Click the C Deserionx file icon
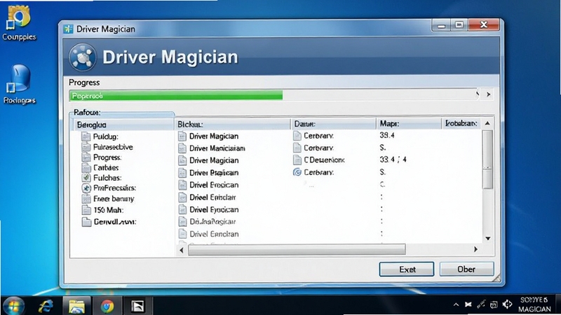Viewport: 561px width, 315px height. point(297,160)
